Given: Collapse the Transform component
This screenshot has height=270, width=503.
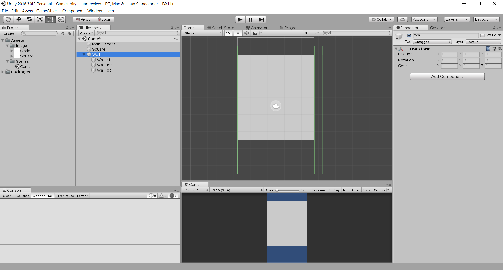Looking at the screenshot, I should point(396,49).
